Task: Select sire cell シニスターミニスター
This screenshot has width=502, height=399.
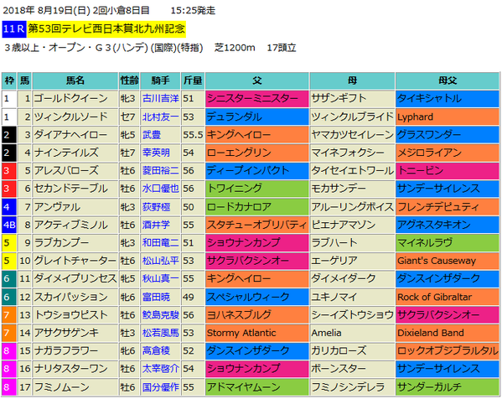Action: click(256, 98)
